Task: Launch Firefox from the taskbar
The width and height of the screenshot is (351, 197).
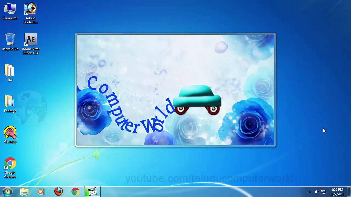Action: point(58,192)
